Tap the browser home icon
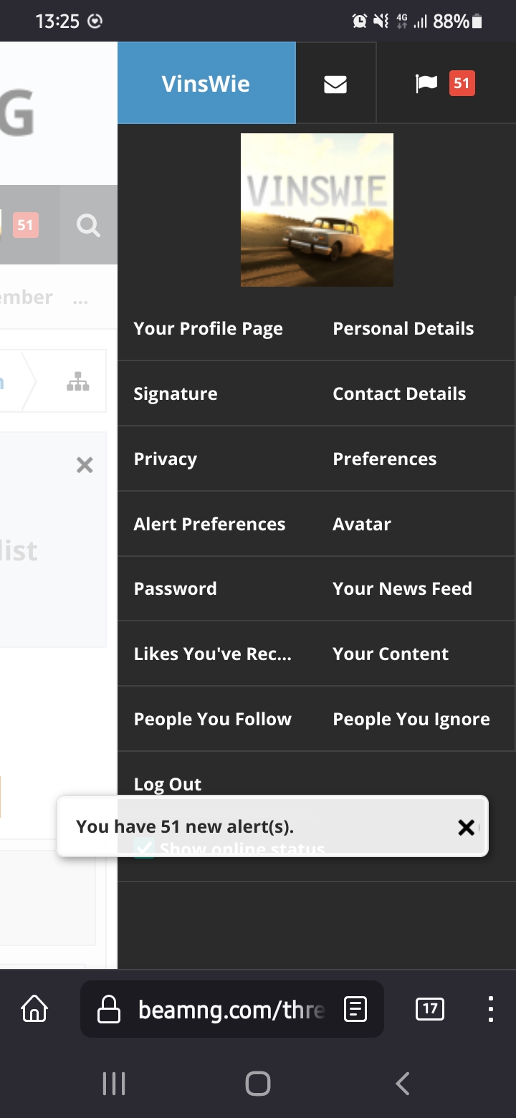Screen dimensions: 516x1118 [34, 1009]
